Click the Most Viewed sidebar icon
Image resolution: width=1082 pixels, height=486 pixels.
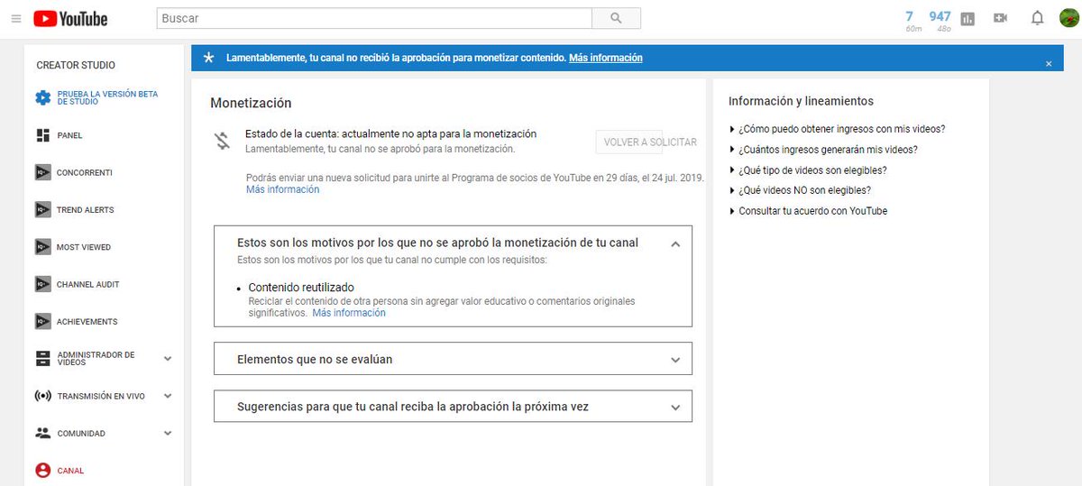pos(42,247)
